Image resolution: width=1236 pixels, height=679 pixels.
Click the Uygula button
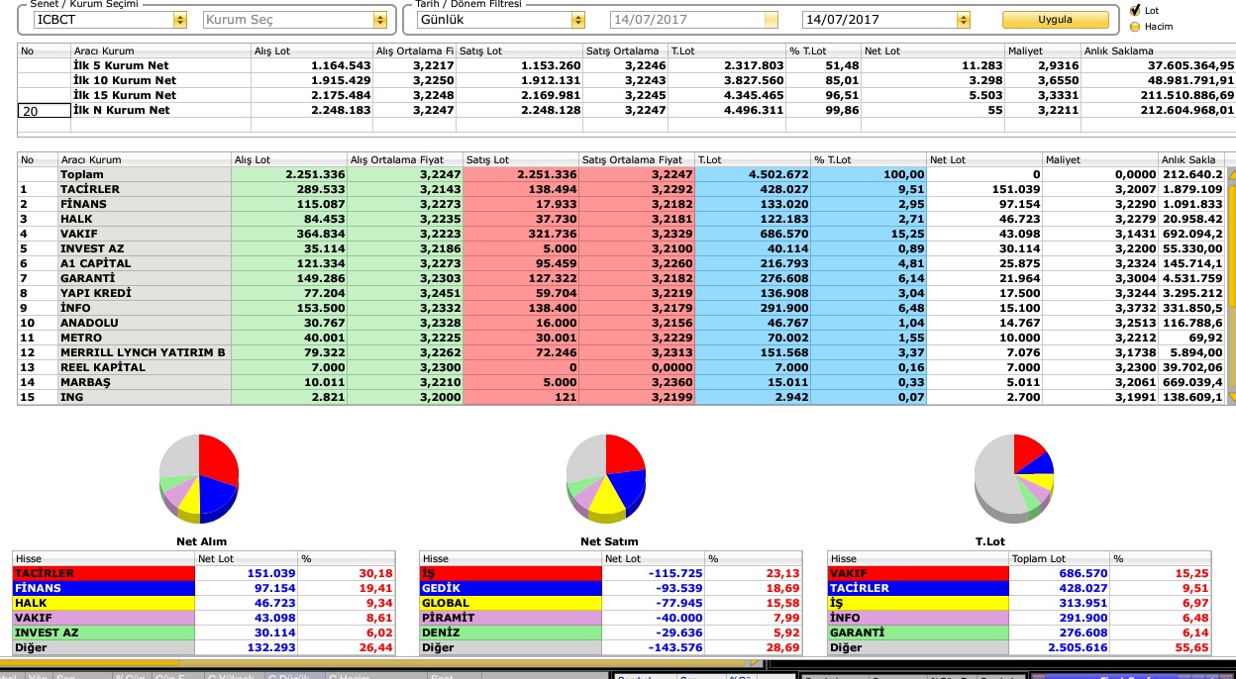[1055, 20]
